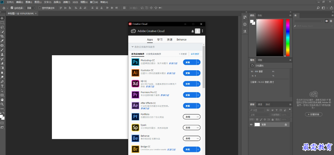
Task: Click the create new library button
Action: [314, 114]
